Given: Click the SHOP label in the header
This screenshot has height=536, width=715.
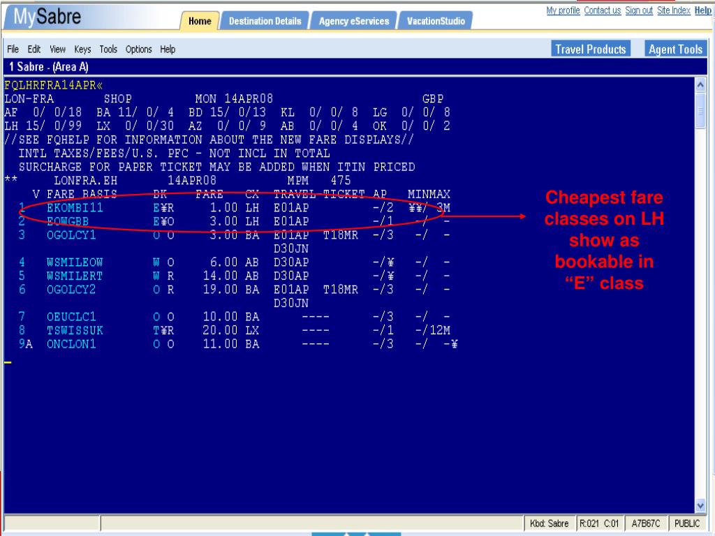Looking at the screenshot, I should point(117,99).
